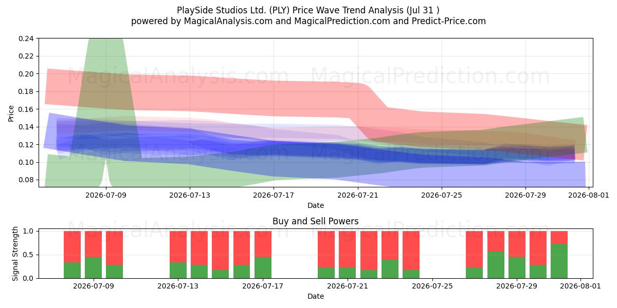Screen dimensions: 617x308
Task: Click the 1.0 signal strength tick label
Action: 29,231
